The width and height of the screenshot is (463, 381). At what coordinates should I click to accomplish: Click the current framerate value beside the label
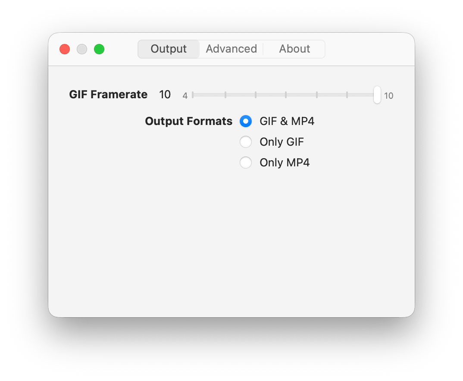(165, 95)
